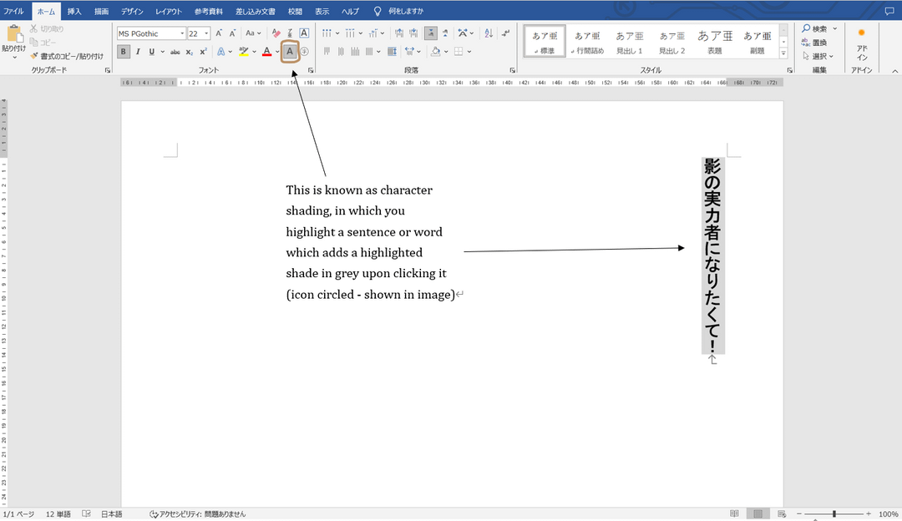The height and width of the screenshot is (521, 902).
Task: Open the red font color dropdown arrow
Action: coord(277,52)
